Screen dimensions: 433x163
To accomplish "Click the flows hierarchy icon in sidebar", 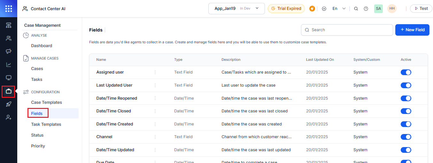I will (x=9, y=25).
